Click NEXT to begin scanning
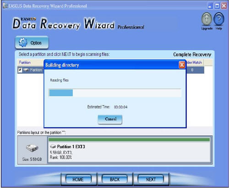The width and height of the screenshot is (229, 188). click(x=151, y=179)
